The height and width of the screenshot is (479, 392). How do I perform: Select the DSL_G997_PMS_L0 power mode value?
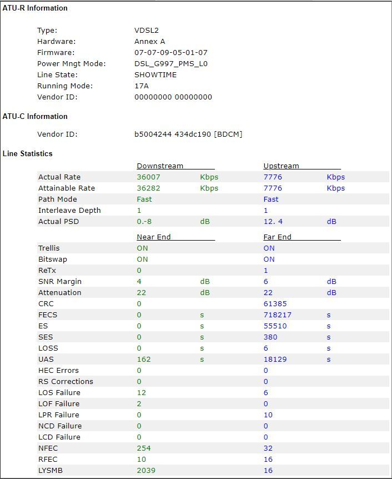[x=171, y=64]
